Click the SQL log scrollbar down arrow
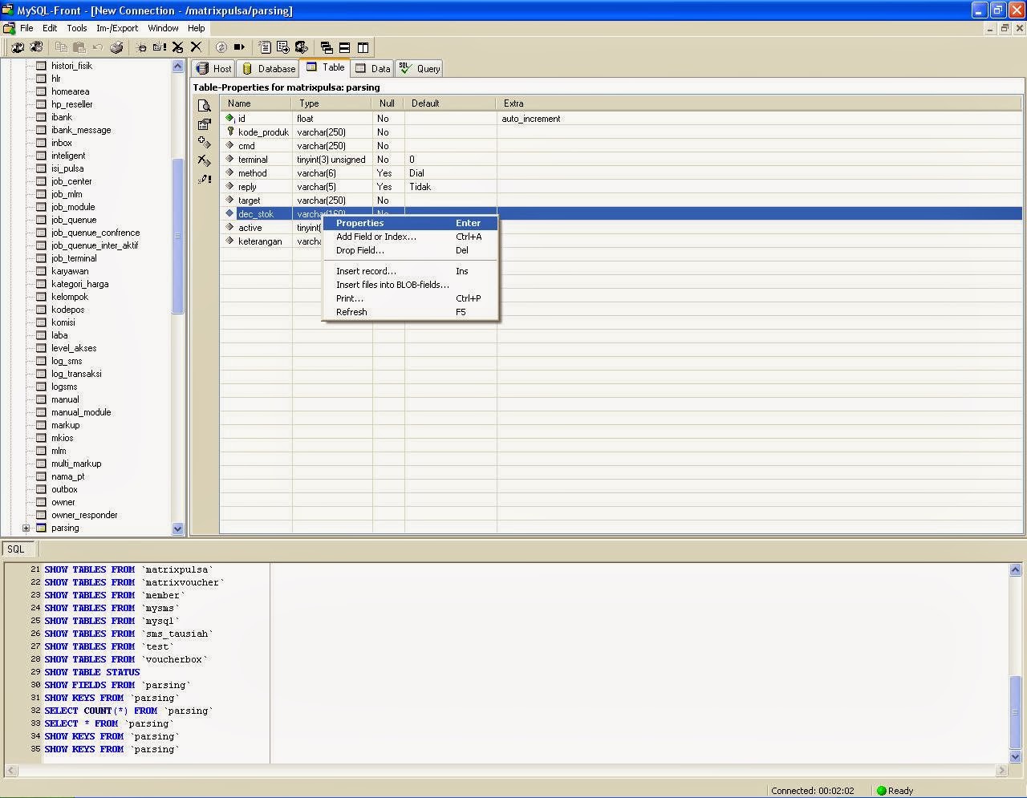 (x=1015, y=756)
